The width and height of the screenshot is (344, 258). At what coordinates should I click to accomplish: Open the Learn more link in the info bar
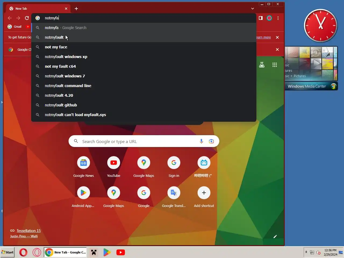click(x=263, y=37)
